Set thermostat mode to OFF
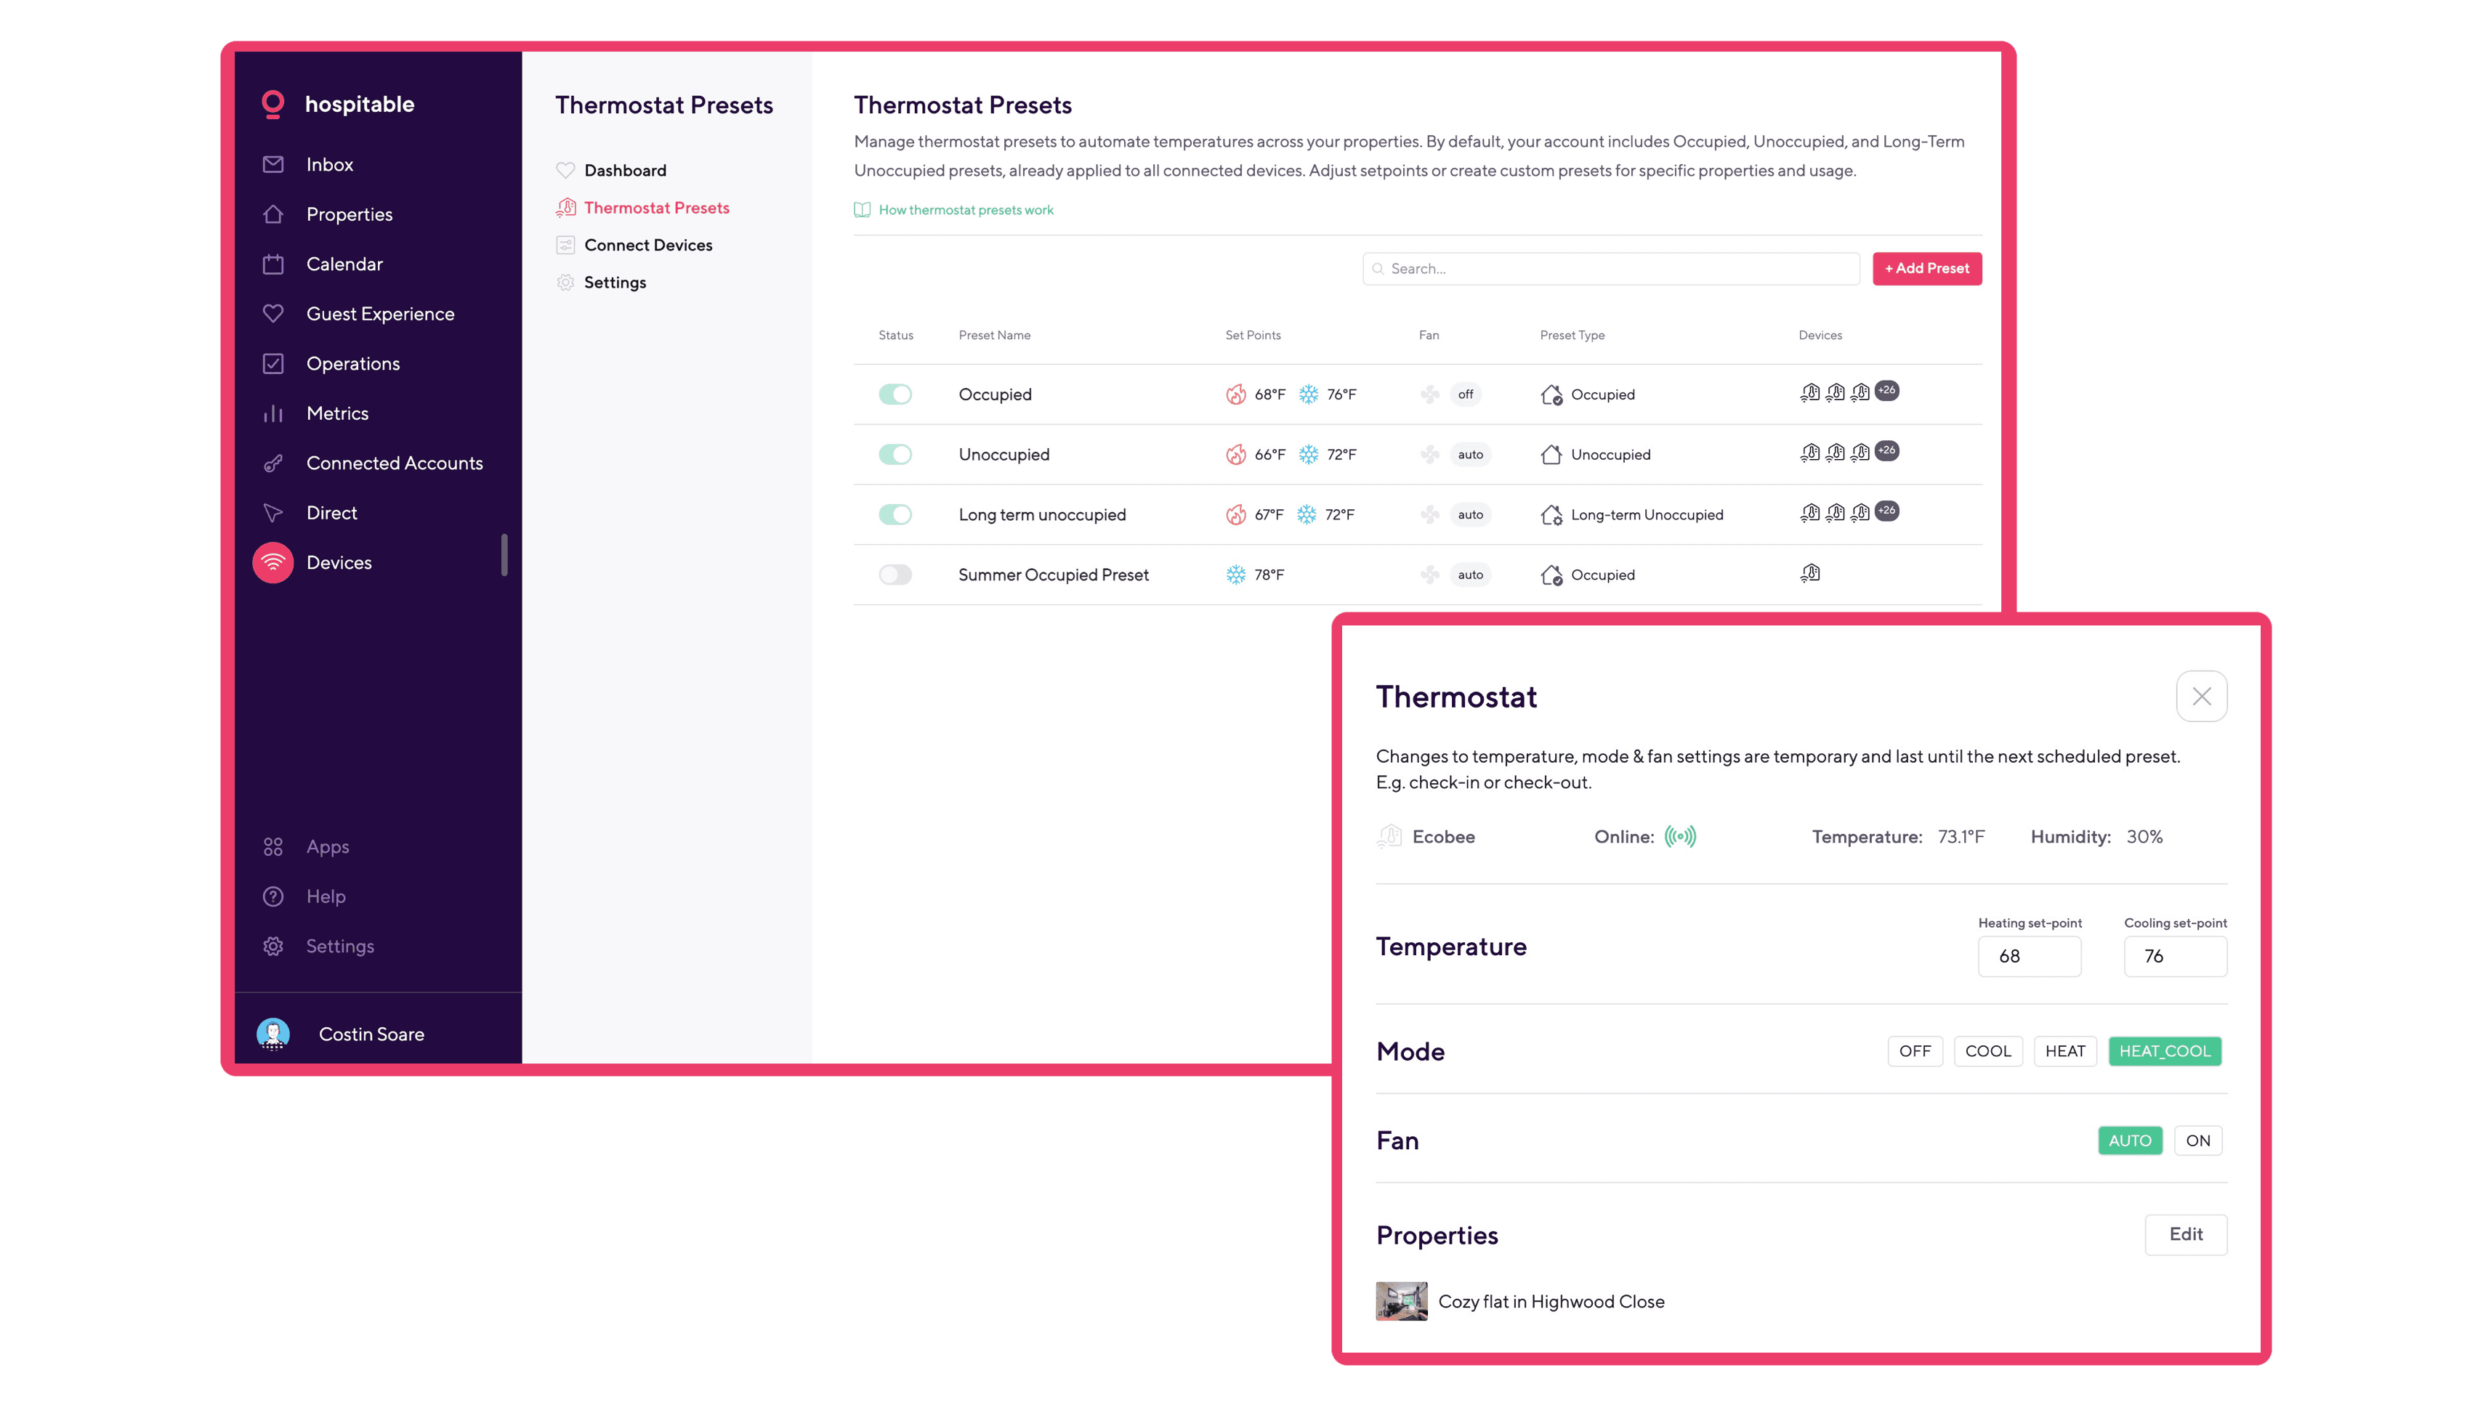Viewport: 2475px width, 1418px height. pos(1914,1051)
